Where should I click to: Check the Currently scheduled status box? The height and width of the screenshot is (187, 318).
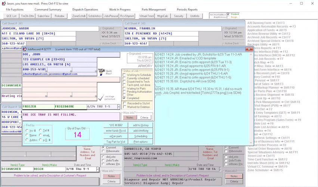point(124,78)
